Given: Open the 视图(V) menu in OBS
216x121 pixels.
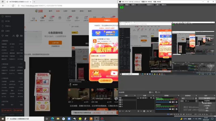Looking at the screenshot, I should pos(133,5).
